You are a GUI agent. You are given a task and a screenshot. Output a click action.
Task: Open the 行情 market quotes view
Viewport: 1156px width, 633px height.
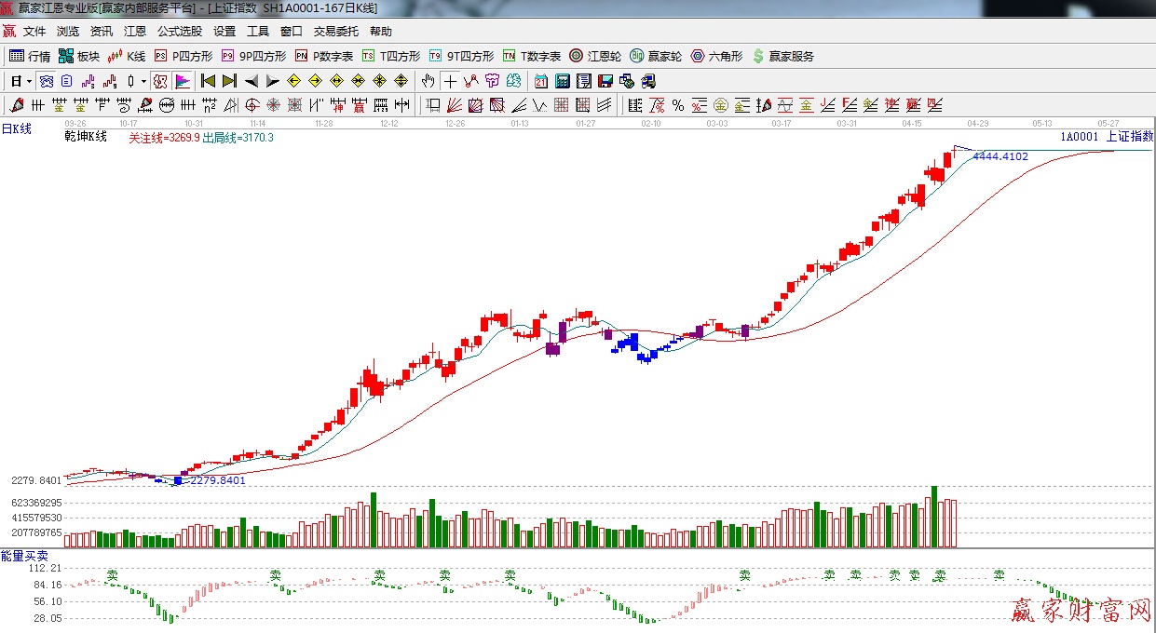click(29, 56)
